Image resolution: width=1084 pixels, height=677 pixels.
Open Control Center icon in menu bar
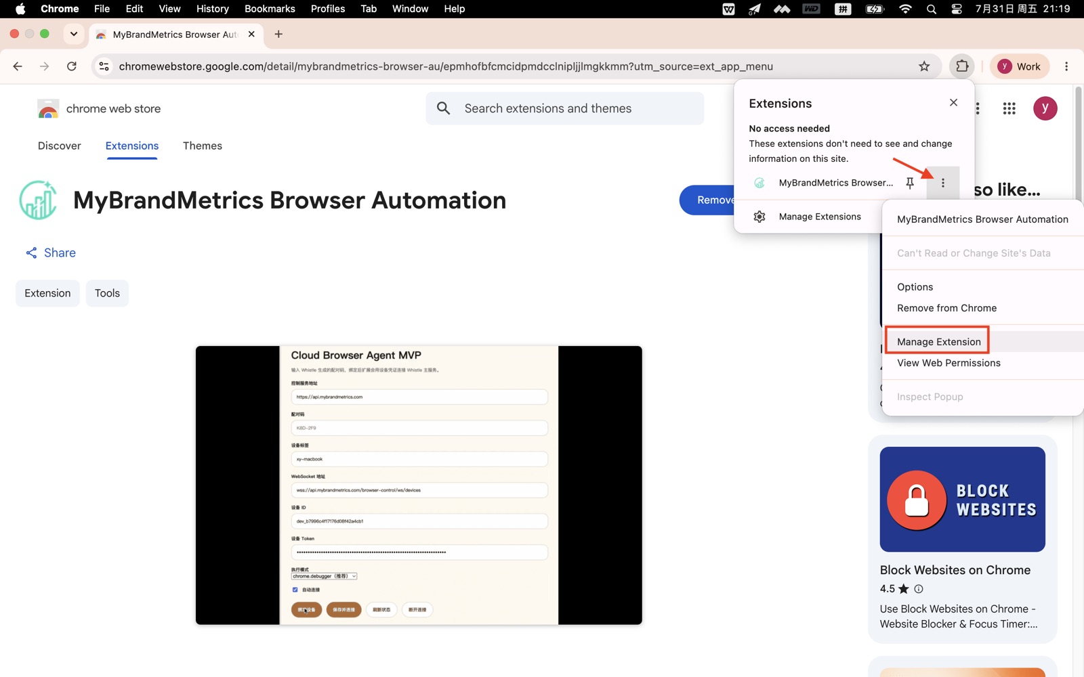click(x=957, y=9)
